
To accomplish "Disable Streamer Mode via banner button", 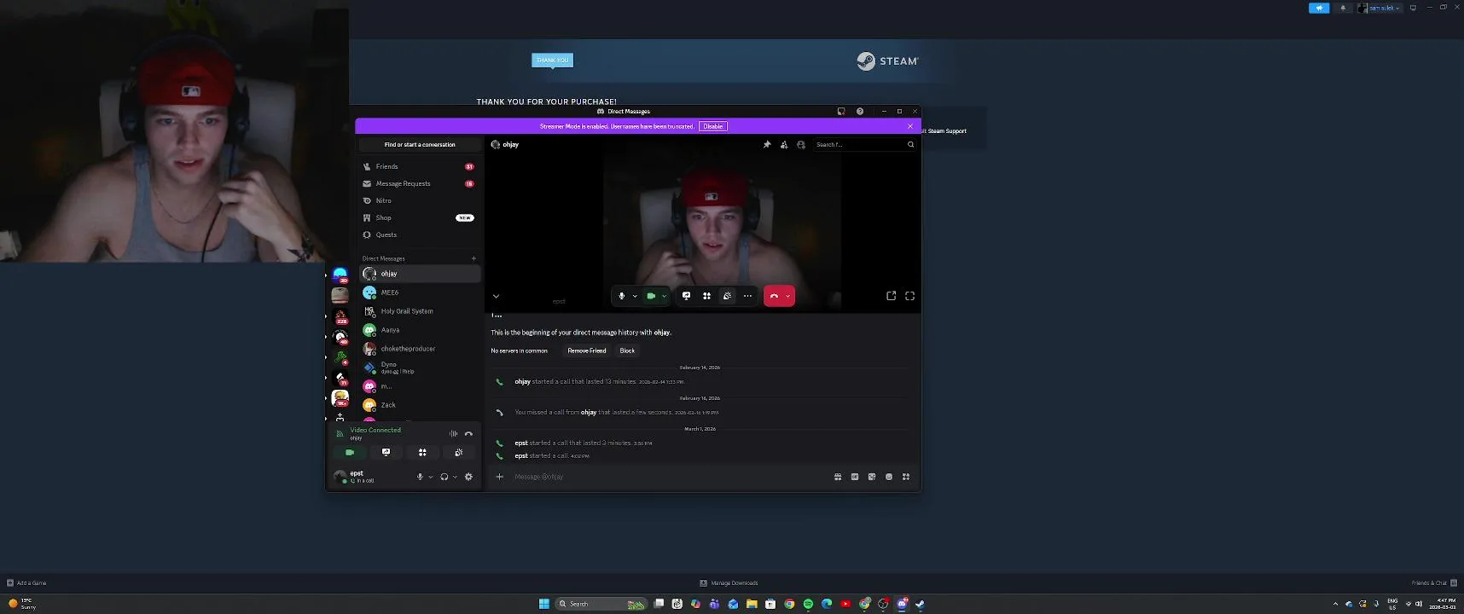I will point(713,126).
